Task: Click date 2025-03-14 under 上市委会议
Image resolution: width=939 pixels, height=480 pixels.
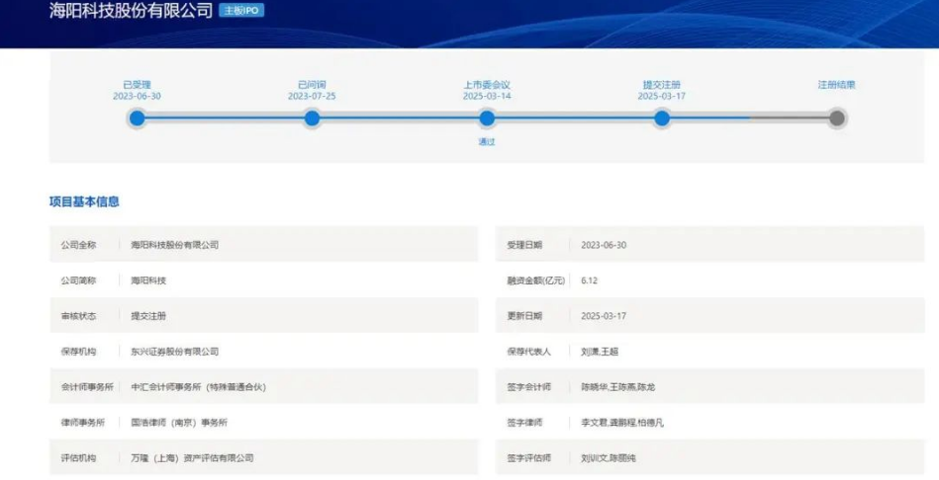Action: tap(487, 96)
